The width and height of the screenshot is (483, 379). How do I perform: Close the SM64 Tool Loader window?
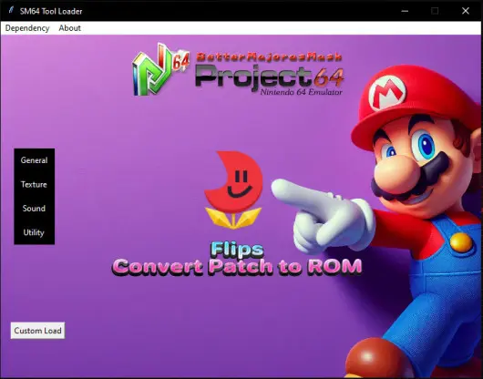point(466,11)
